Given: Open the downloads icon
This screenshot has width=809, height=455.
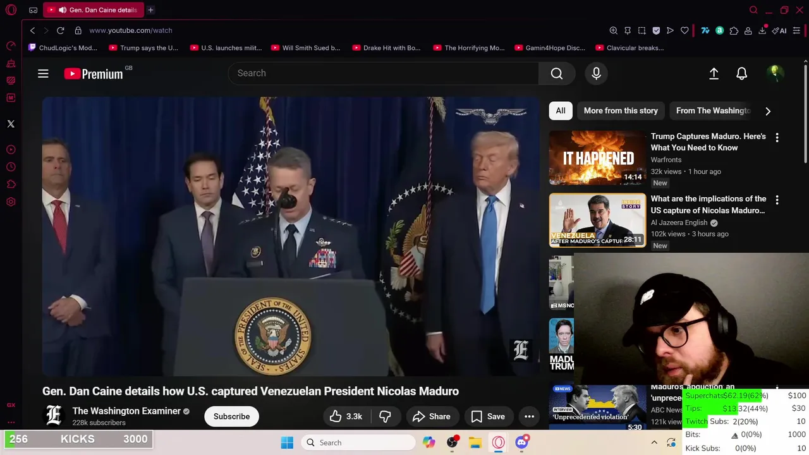Looking at the screenshot, I should tap(762, 30).
